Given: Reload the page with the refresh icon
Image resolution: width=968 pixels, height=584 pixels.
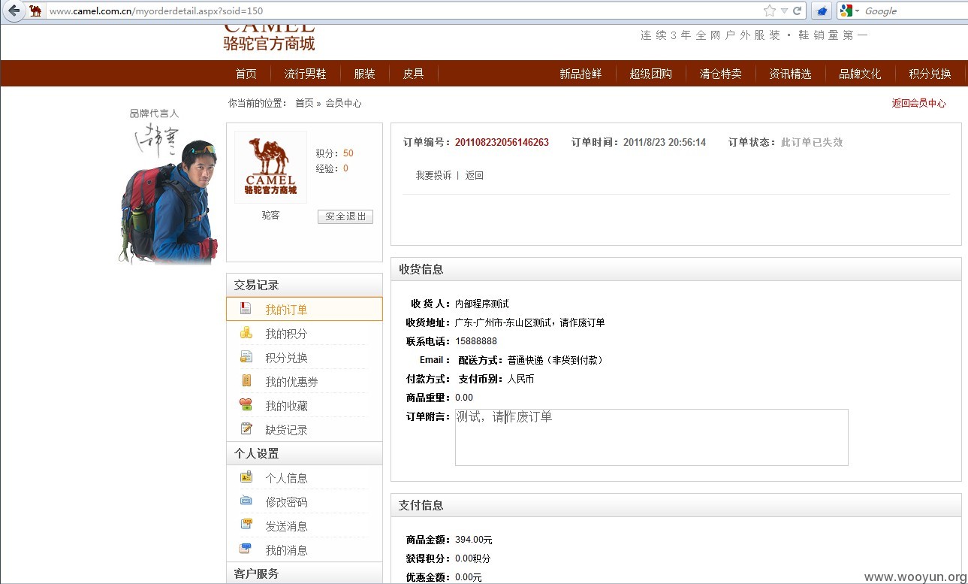Looking at the screenshot, I should tap(797, 11).
